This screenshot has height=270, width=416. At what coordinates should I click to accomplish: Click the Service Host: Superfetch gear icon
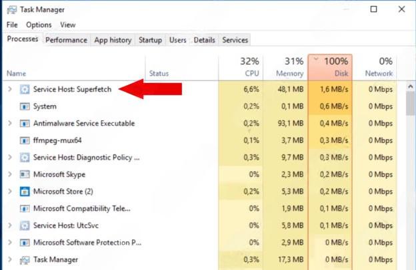pos(25,90)
